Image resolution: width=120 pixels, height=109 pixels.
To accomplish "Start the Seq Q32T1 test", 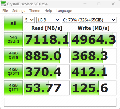I will click(13, 39).
